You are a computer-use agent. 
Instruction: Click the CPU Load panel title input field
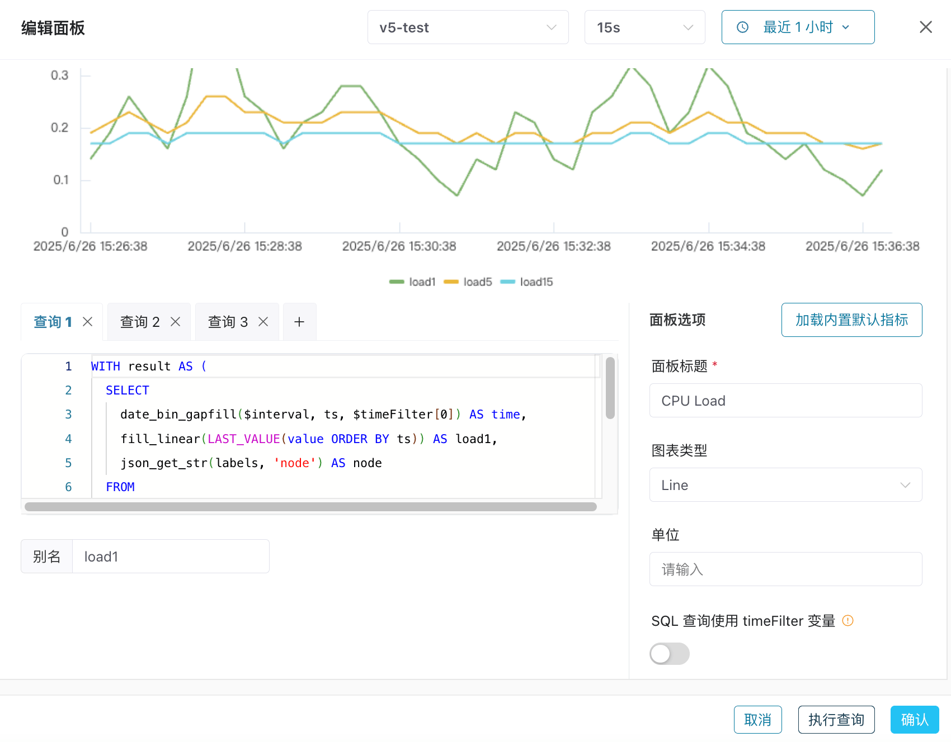click(x=785, y=401)
